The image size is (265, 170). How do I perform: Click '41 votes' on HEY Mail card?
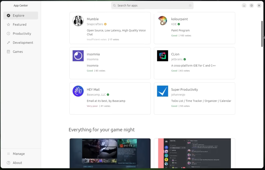pos(106,106)
